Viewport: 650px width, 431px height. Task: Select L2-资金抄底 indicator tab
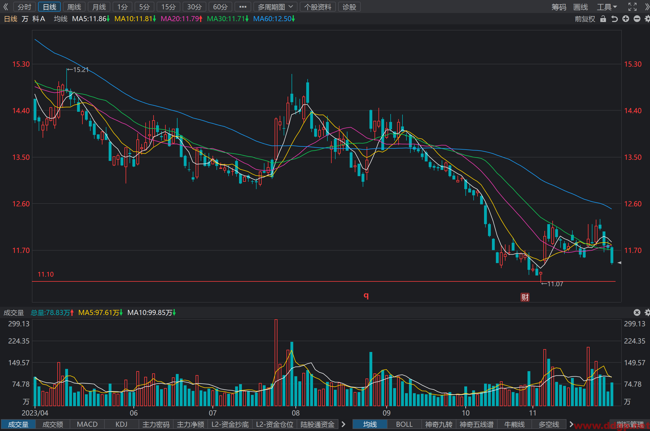tap(230, 424)
